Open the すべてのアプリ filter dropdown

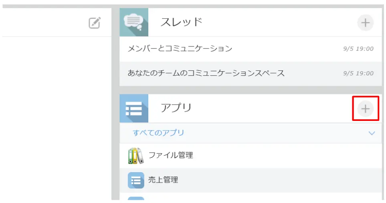click(158, 133)
